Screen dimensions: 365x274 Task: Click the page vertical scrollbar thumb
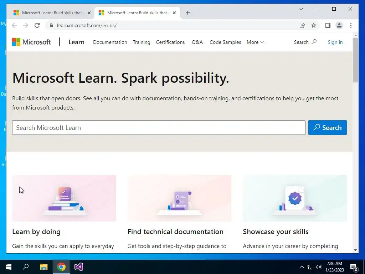pos(355,60)
